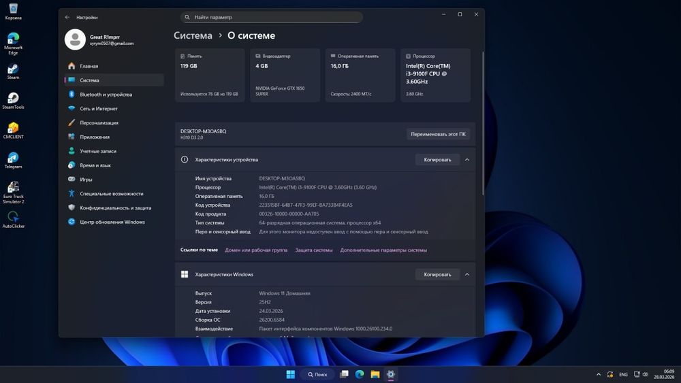Select the Код продукта value 00326-10000-00000-AA705

(x=289, y=214)
